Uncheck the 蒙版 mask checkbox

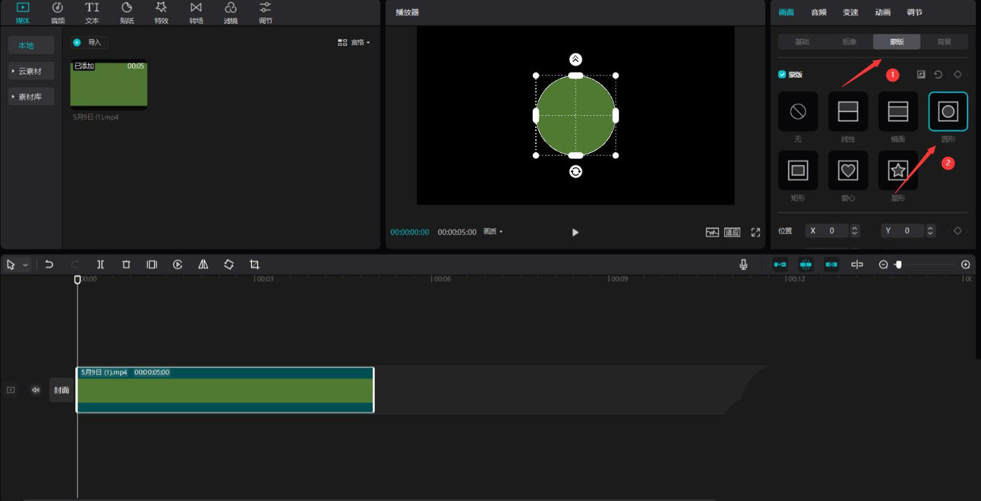pyautogui.click(x=782, y=75)
